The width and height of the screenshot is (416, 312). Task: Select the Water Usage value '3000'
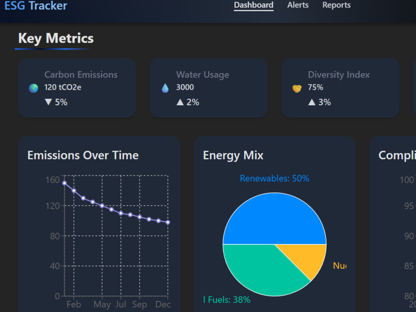(x=185, y=87)
